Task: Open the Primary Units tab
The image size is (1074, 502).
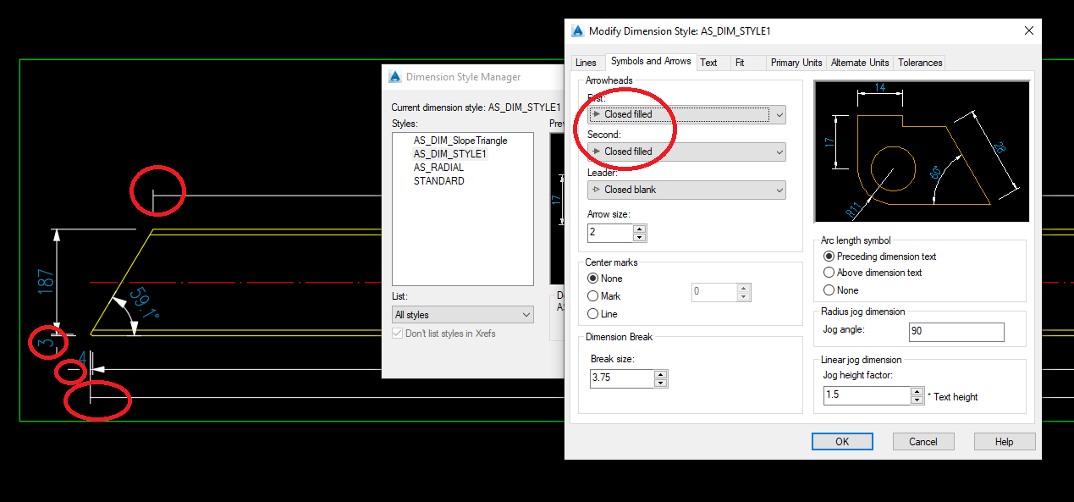Action: pos(796,62)
